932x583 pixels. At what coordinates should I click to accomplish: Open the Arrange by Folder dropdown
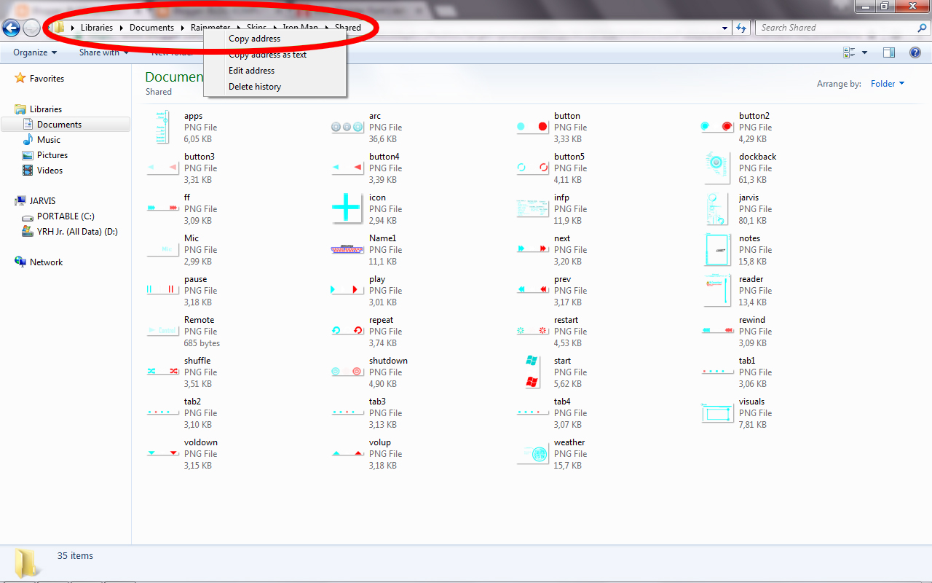tap(888, 84)
